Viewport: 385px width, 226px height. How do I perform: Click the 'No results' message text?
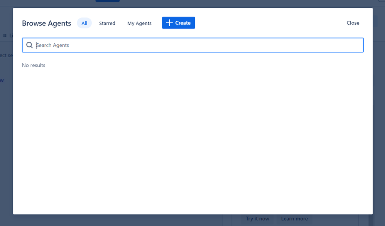click(34, 65)
